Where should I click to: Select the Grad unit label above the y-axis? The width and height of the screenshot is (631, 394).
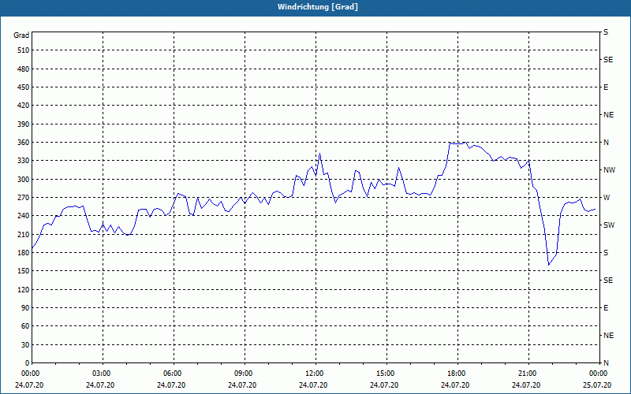(x=21, y=35)
